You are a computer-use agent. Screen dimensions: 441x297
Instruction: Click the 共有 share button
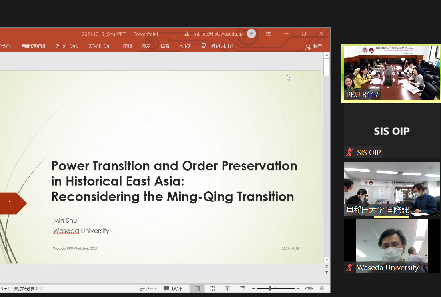point(313,46)
